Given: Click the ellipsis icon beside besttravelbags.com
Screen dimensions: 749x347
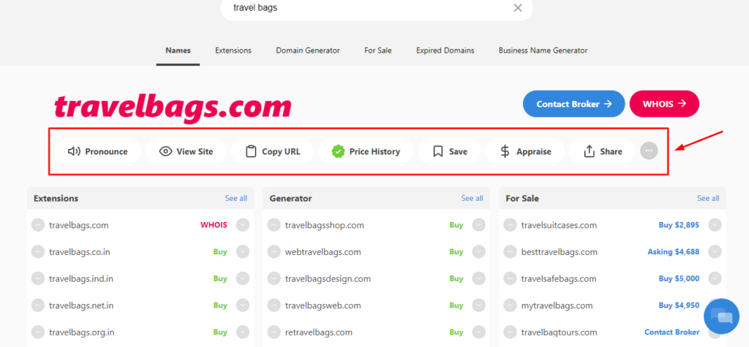Looking at the screenshot, I should [x=510, y=251].
